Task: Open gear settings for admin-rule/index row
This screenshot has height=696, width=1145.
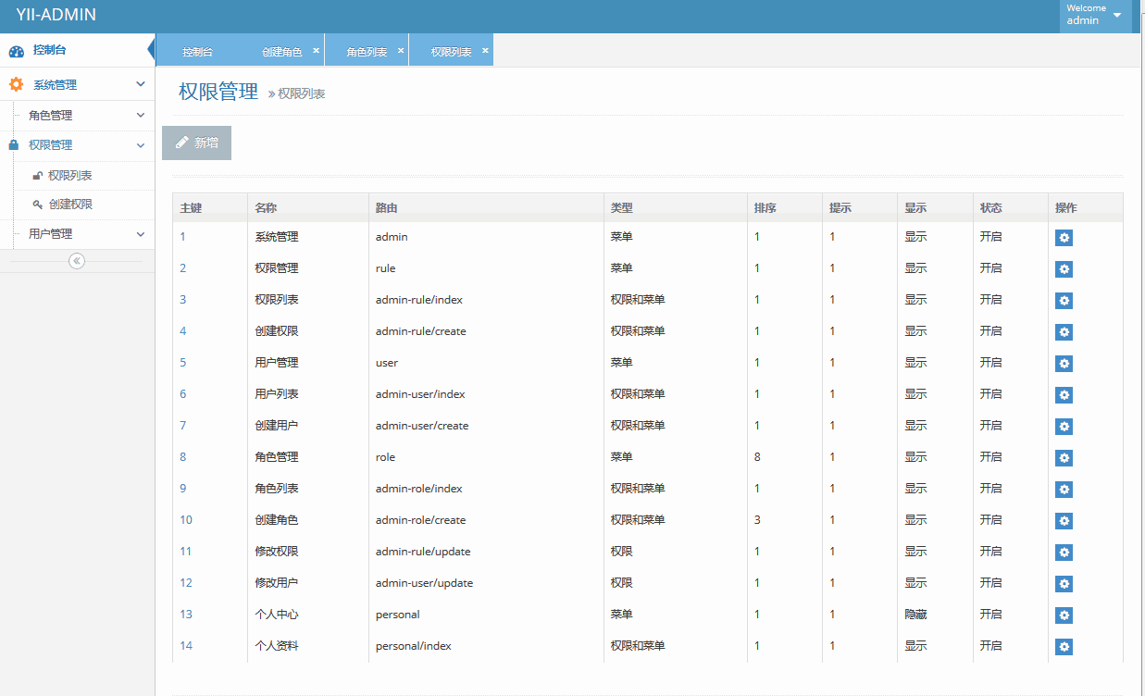Action: coord(1064,301)
